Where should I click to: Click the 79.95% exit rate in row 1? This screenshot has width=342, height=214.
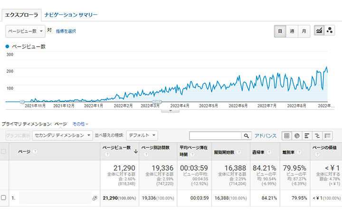click(299, 198)
